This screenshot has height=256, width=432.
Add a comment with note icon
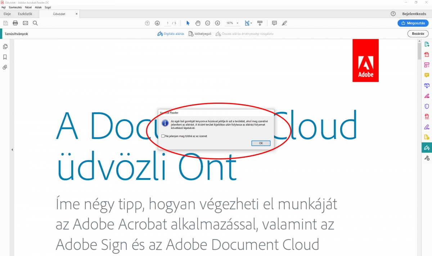click(x=274, y=23)
